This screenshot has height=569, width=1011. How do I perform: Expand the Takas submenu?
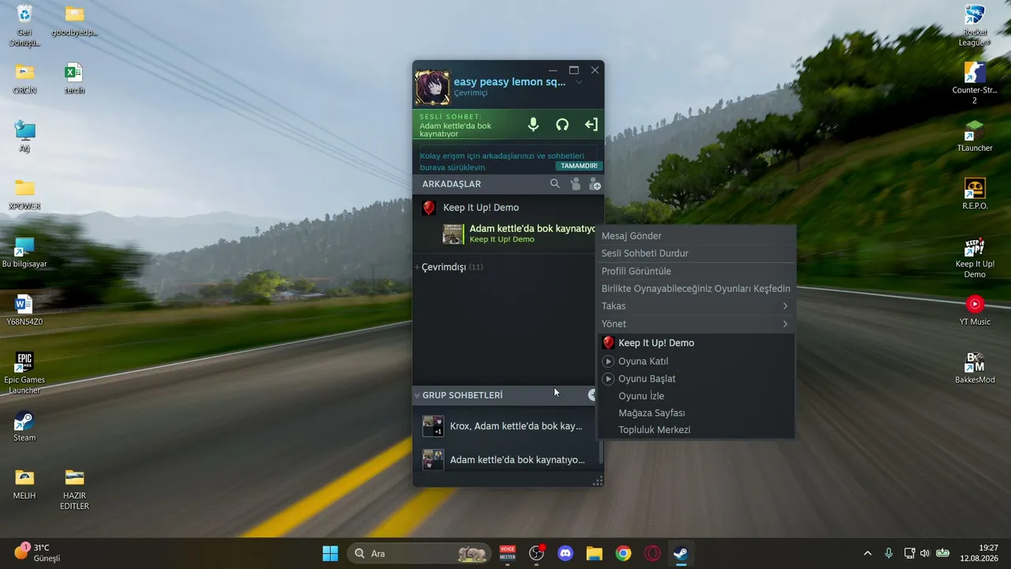point(696,306)
